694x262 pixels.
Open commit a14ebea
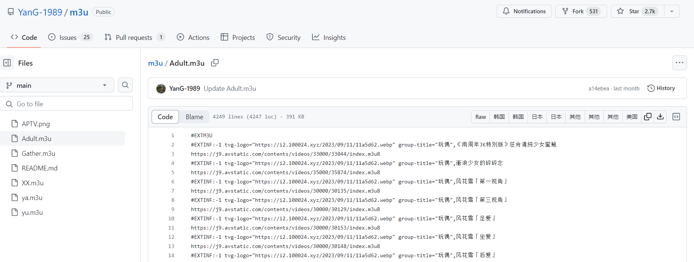[599, 89]
